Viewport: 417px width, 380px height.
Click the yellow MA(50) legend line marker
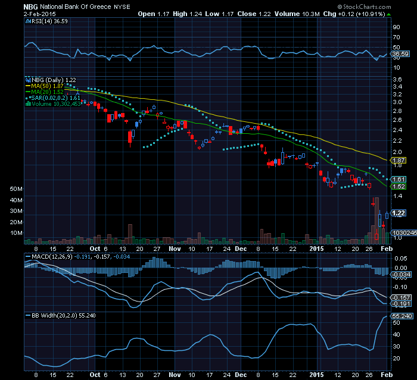pos(28,86)
